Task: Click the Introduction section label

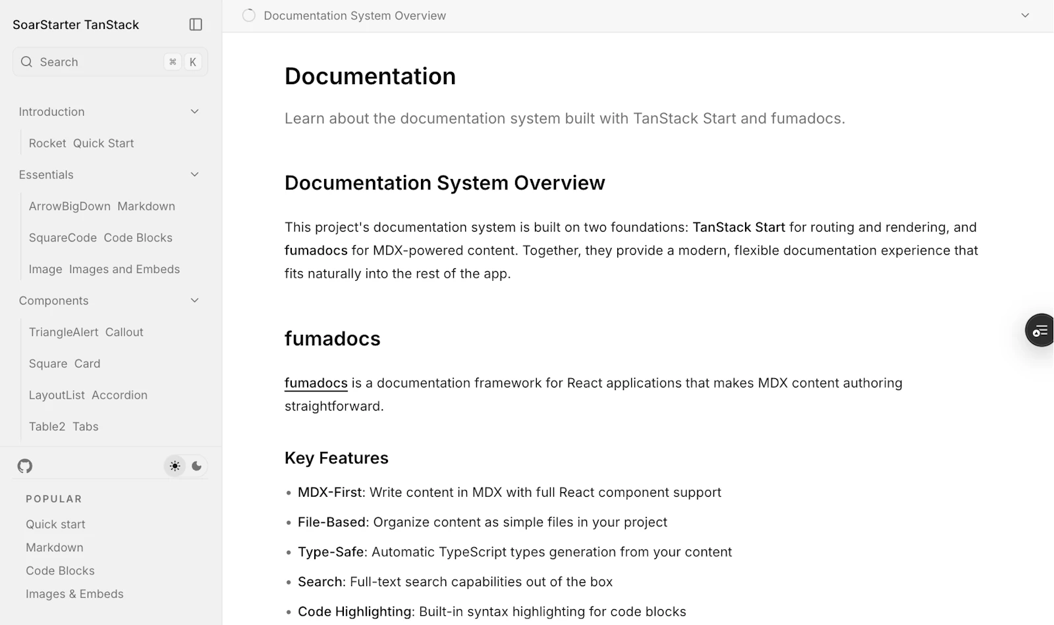Action: pyautogui.click(x=51, y=112)
